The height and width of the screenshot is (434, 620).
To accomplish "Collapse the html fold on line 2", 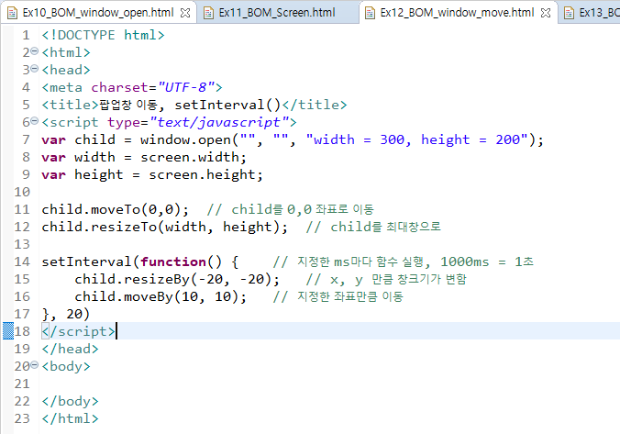I will (x=35, y=51).
